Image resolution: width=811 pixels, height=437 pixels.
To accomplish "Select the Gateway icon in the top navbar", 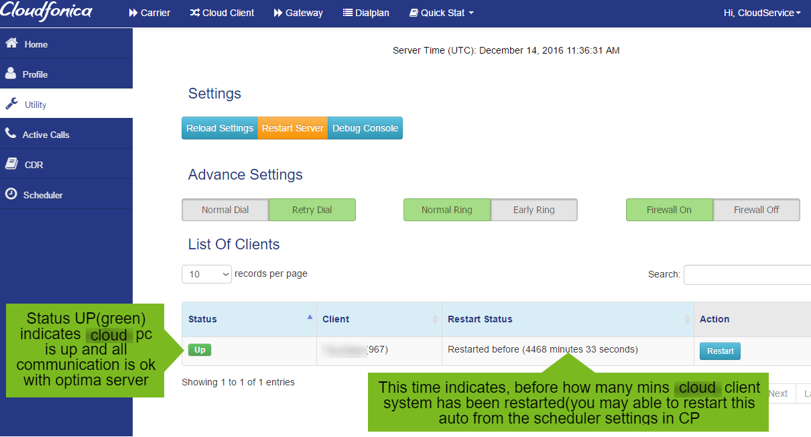I will [x=277, y=13].
